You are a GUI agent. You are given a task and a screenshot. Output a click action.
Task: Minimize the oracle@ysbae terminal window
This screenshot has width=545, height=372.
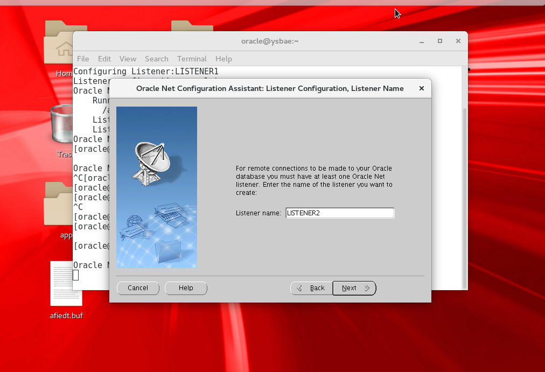422,41
